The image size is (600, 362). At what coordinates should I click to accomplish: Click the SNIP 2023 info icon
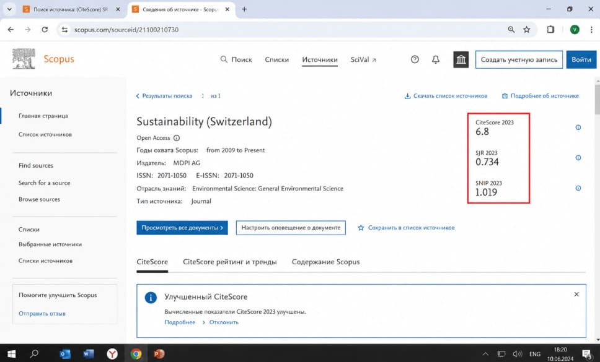[578, 188]
